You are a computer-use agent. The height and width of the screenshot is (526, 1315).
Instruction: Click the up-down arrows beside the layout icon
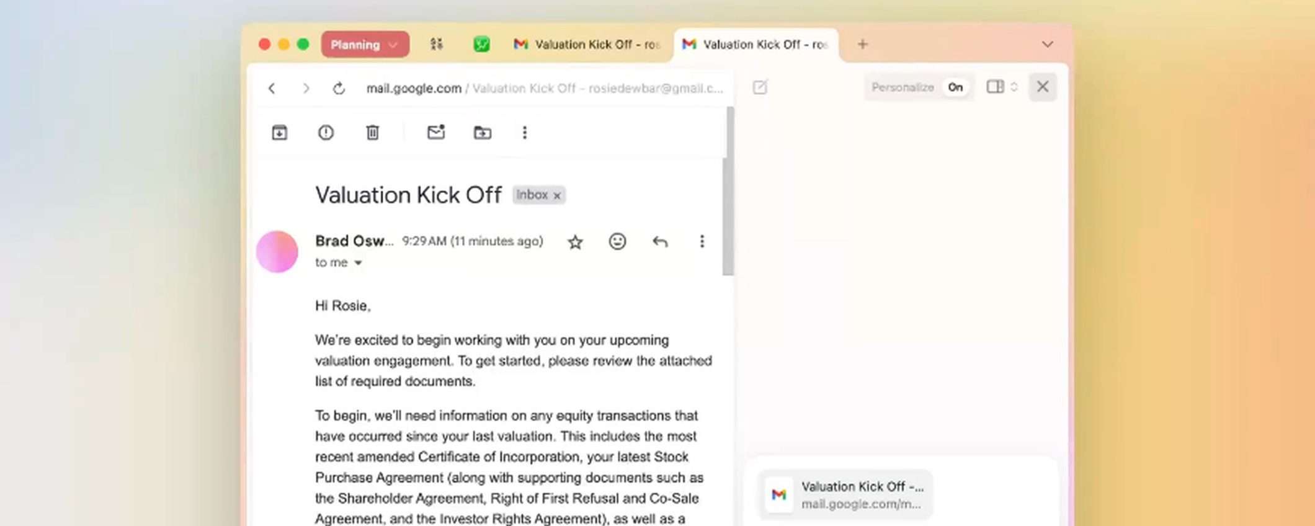point(1014,87)
